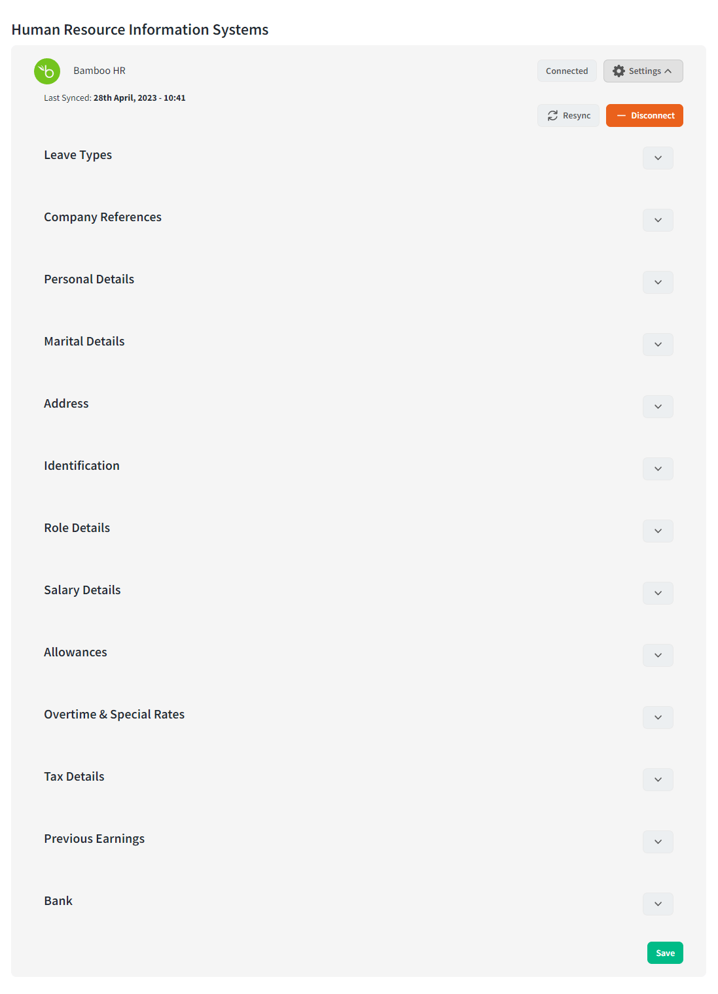The width and height of the screenshot is (718, 994).
Task: Expand the Marital Details section
Action: [657, 344]
